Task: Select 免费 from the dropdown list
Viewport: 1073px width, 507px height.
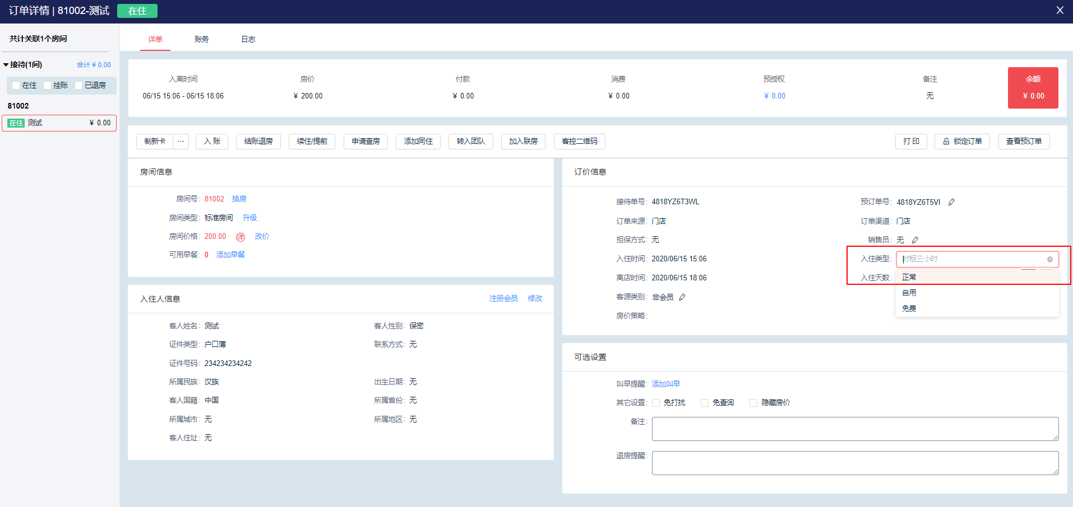Action: tap(977, 308)
